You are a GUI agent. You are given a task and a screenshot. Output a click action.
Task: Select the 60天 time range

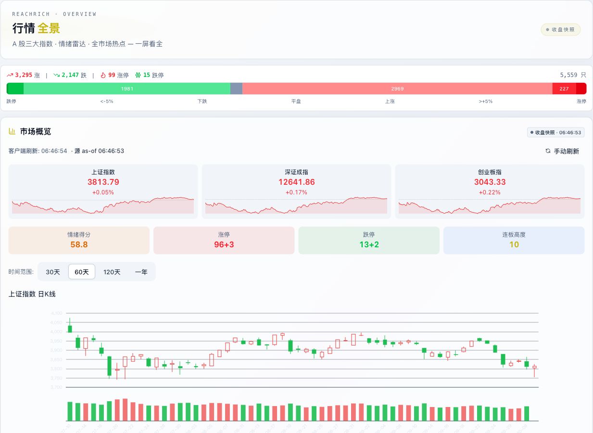pyautogui.click(x=82, y=272)
